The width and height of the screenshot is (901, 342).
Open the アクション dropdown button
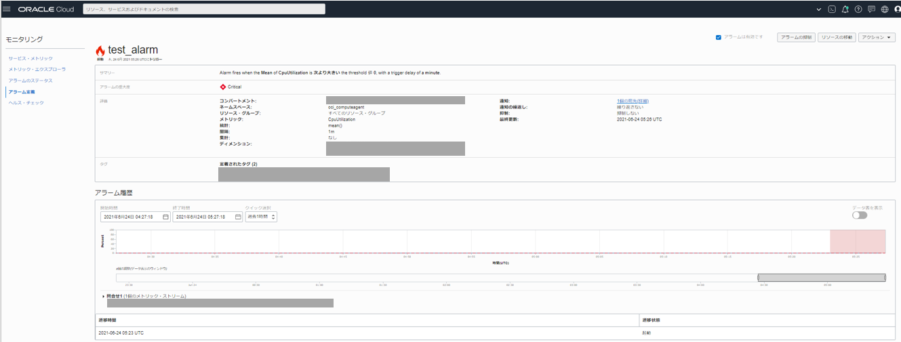(x=877, y=37)
